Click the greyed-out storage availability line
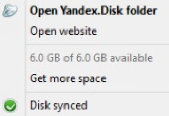The height and width of the screenshot is (116, 169). [91, 58]
